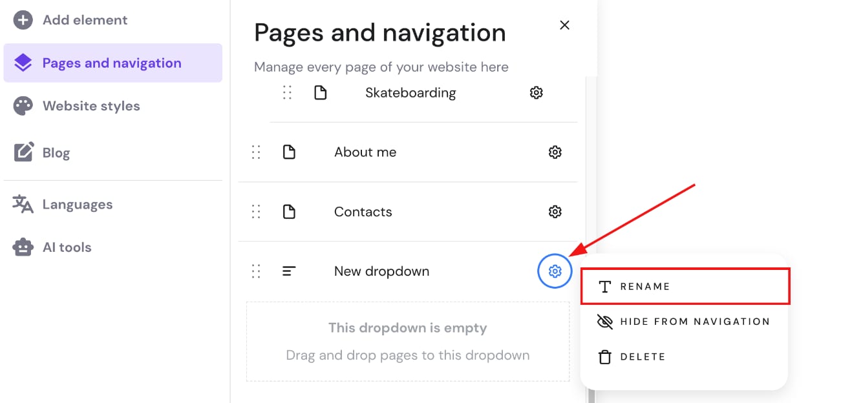The height and width of the screenshot is (403, 841).
Task: Select the About me page
Action: point(365,152)
